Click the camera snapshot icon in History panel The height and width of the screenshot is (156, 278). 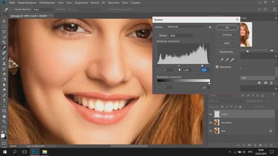click(265, 83)
